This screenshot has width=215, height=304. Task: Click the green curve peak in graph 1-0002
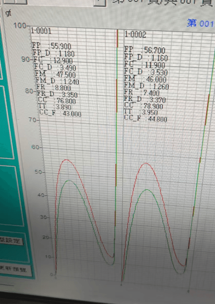pyautogui.click(x=147, y=190)
